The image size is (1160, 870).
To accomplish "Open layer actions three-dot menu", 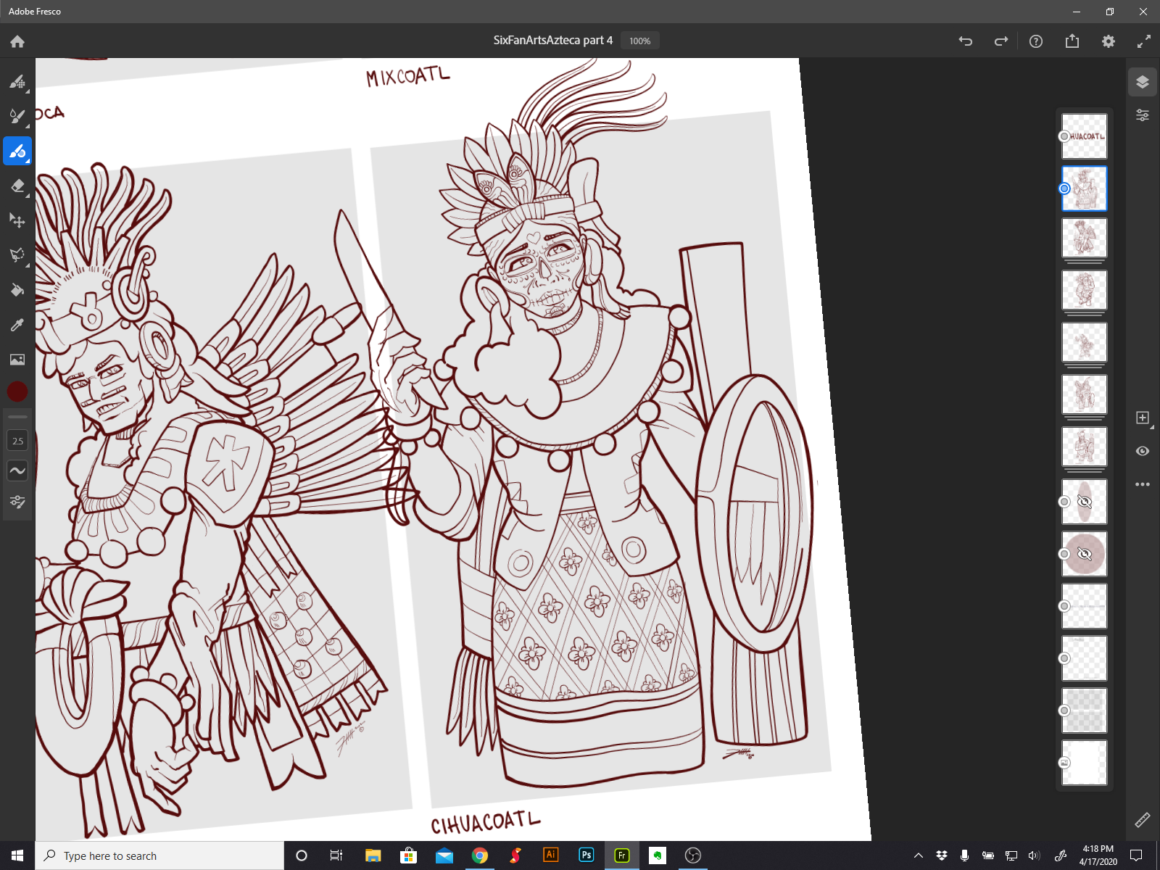I will [x=1143, y=484].
